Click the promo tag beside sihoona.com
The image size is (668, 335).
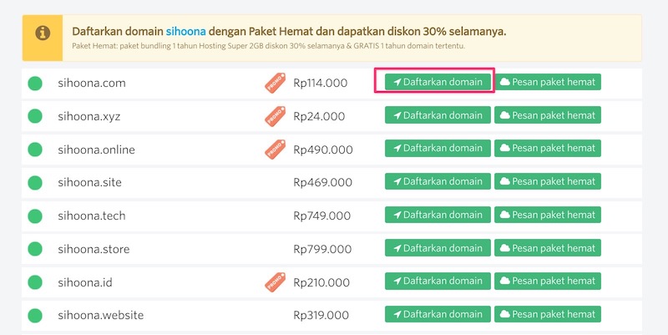[x=276, y=83]
